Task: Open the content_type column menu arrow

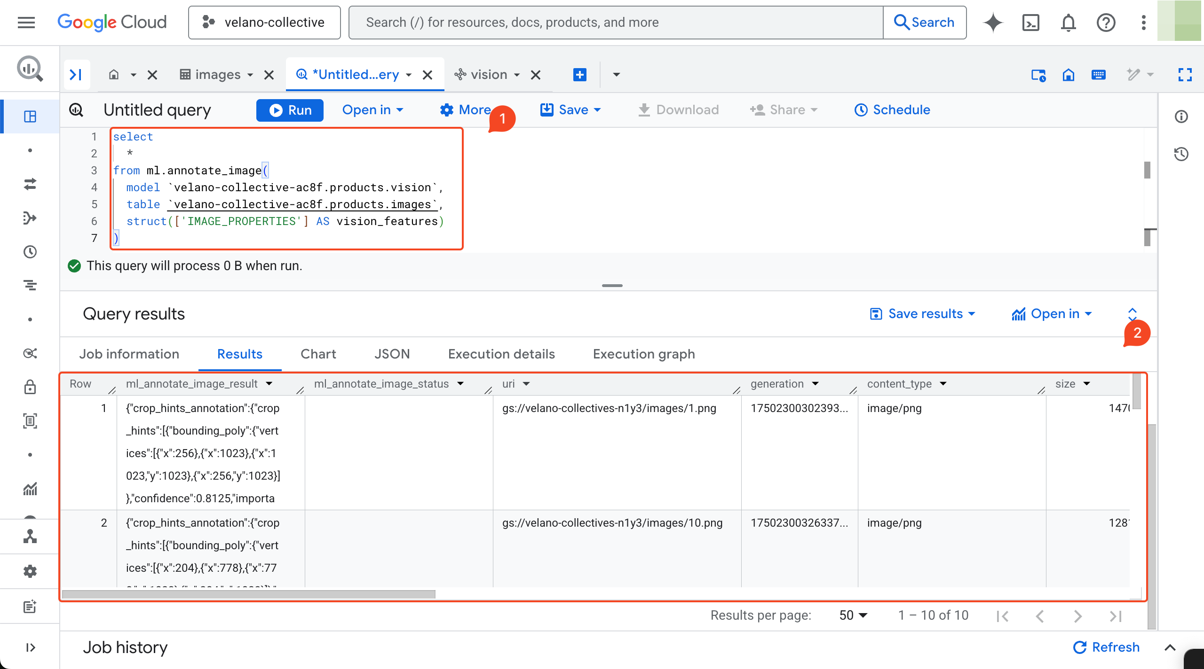Action: pos(943,384)
